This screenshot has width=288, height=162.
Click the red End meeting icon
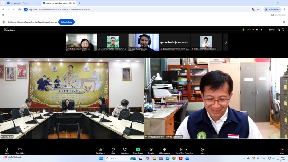282,149
